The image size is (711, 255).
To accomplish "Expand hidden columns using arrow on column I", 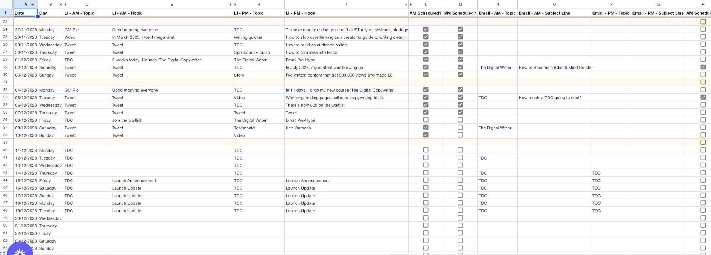I will click(406, 5).
